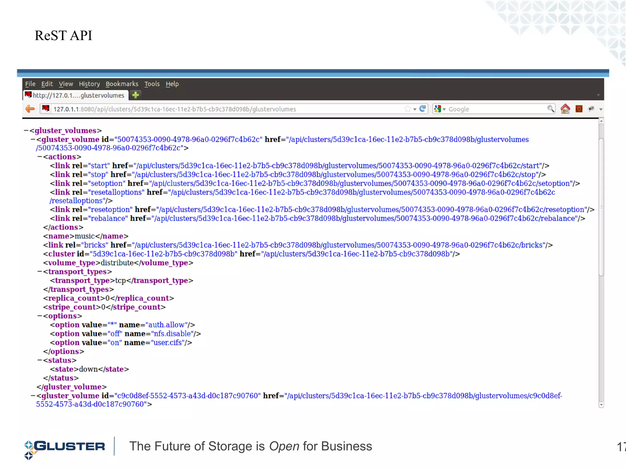The width and height of the screenshot is (626, 470).
Task: Click the state down line
Action: tap(89, 369)
